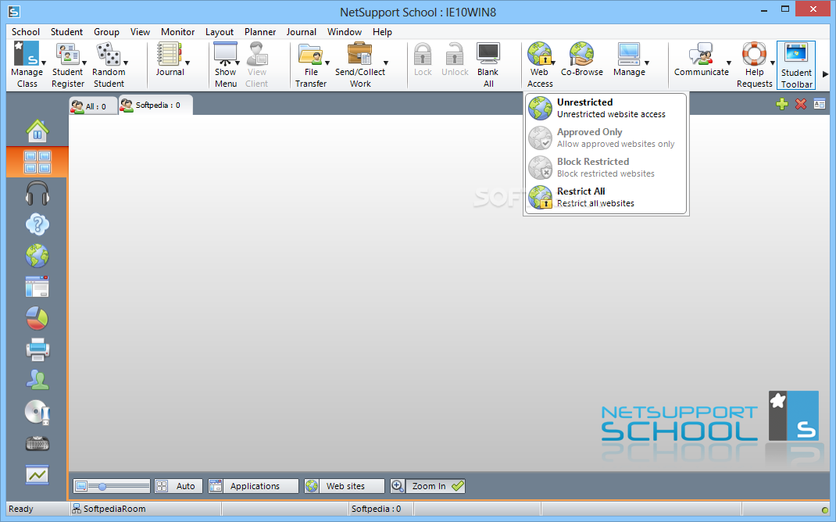836x522 pixels.
Task: Open the Journal notebook icon
Action: [x=169, y=54]
